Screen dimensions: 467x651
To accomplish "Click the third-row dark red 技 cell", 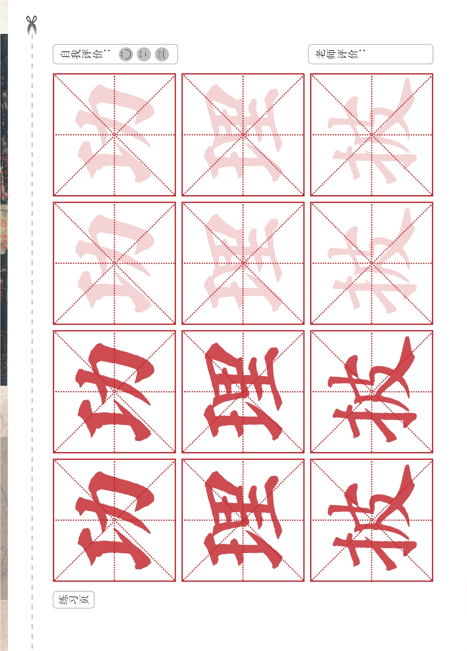I will 372,392.
